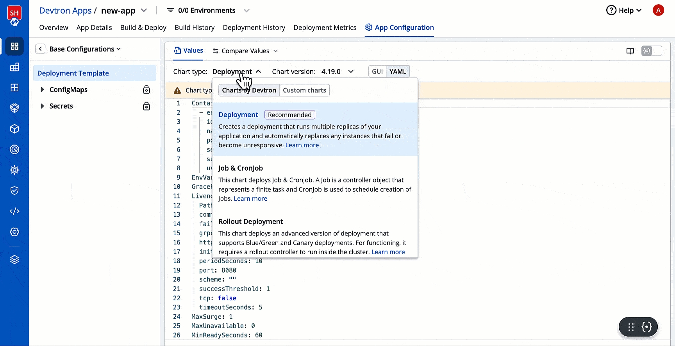Open Learn more link for Rollout Deployment
675x346 pixels.
coord(388,252)
